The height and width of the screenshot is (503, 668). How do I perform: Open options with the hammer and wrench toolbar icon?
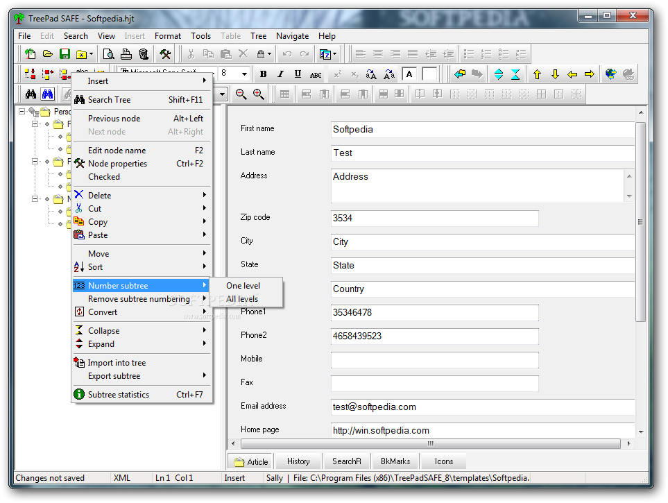tap(165, 54)
